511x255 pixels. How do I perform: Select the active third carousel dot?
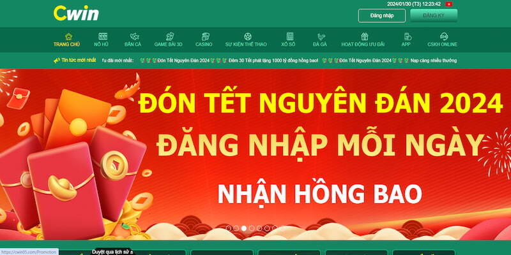point(244,228)
